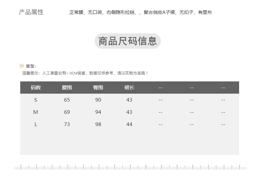Click hip value 98
Image resolution: width=262 pixels, height=184 pixels.
point(98,124)
